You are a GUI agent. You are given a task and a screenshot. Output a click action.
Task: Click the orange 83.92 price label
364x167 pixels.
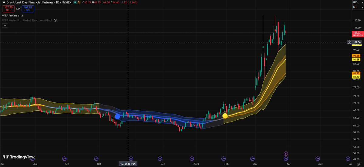(x=356, y=73)
